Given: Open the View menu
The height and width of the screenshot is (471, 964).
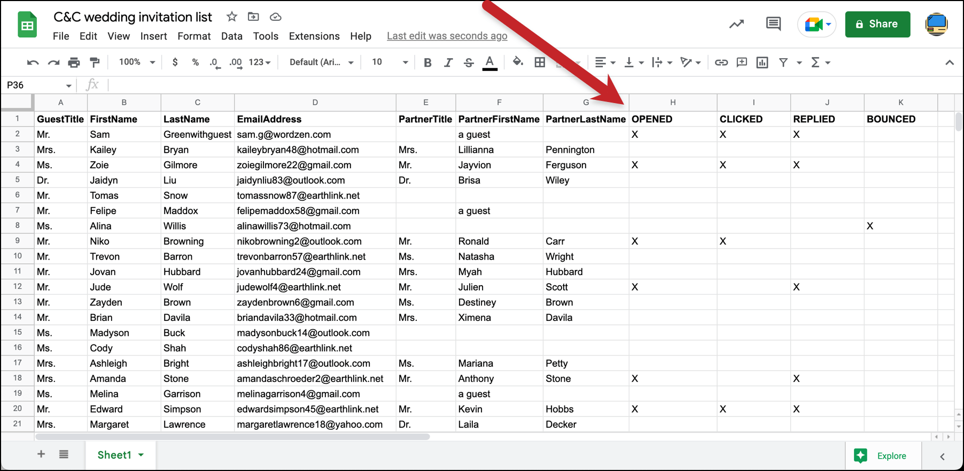Looking at the screenshot, I should pyautogui.click(x=119, y=36).
